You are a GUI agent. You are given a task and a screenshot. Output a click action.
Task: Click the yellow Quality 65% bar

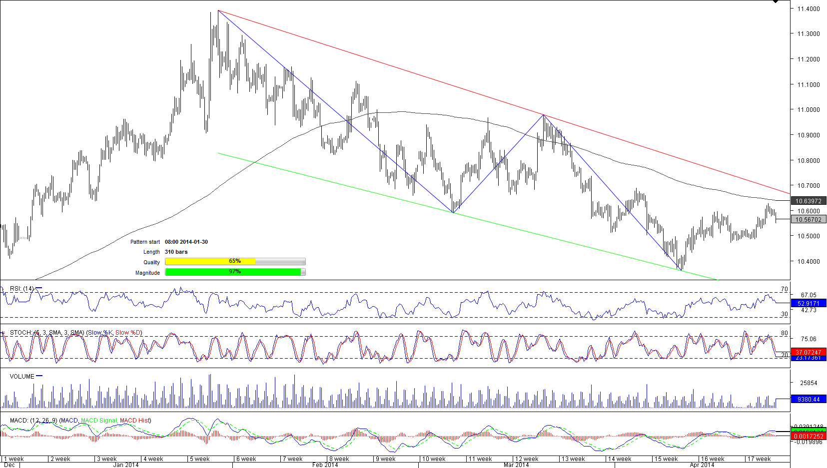click(x=210, y=261)
